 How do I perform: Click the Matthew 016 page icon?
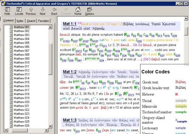11,86
